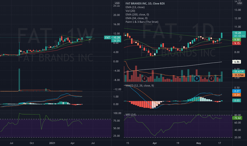Viewport: 247px width, 146px height.
Task: Select the EMA (13, close) indicator label
Action: pos(135,7)
